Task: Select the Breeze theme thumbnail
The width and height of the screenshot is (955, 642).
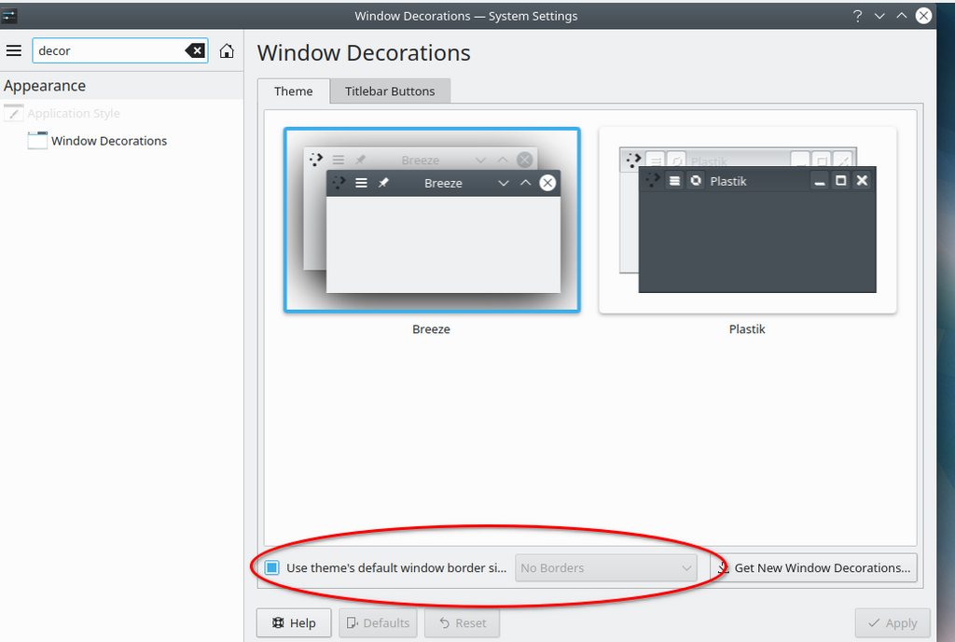Action: tap(432, 220)
